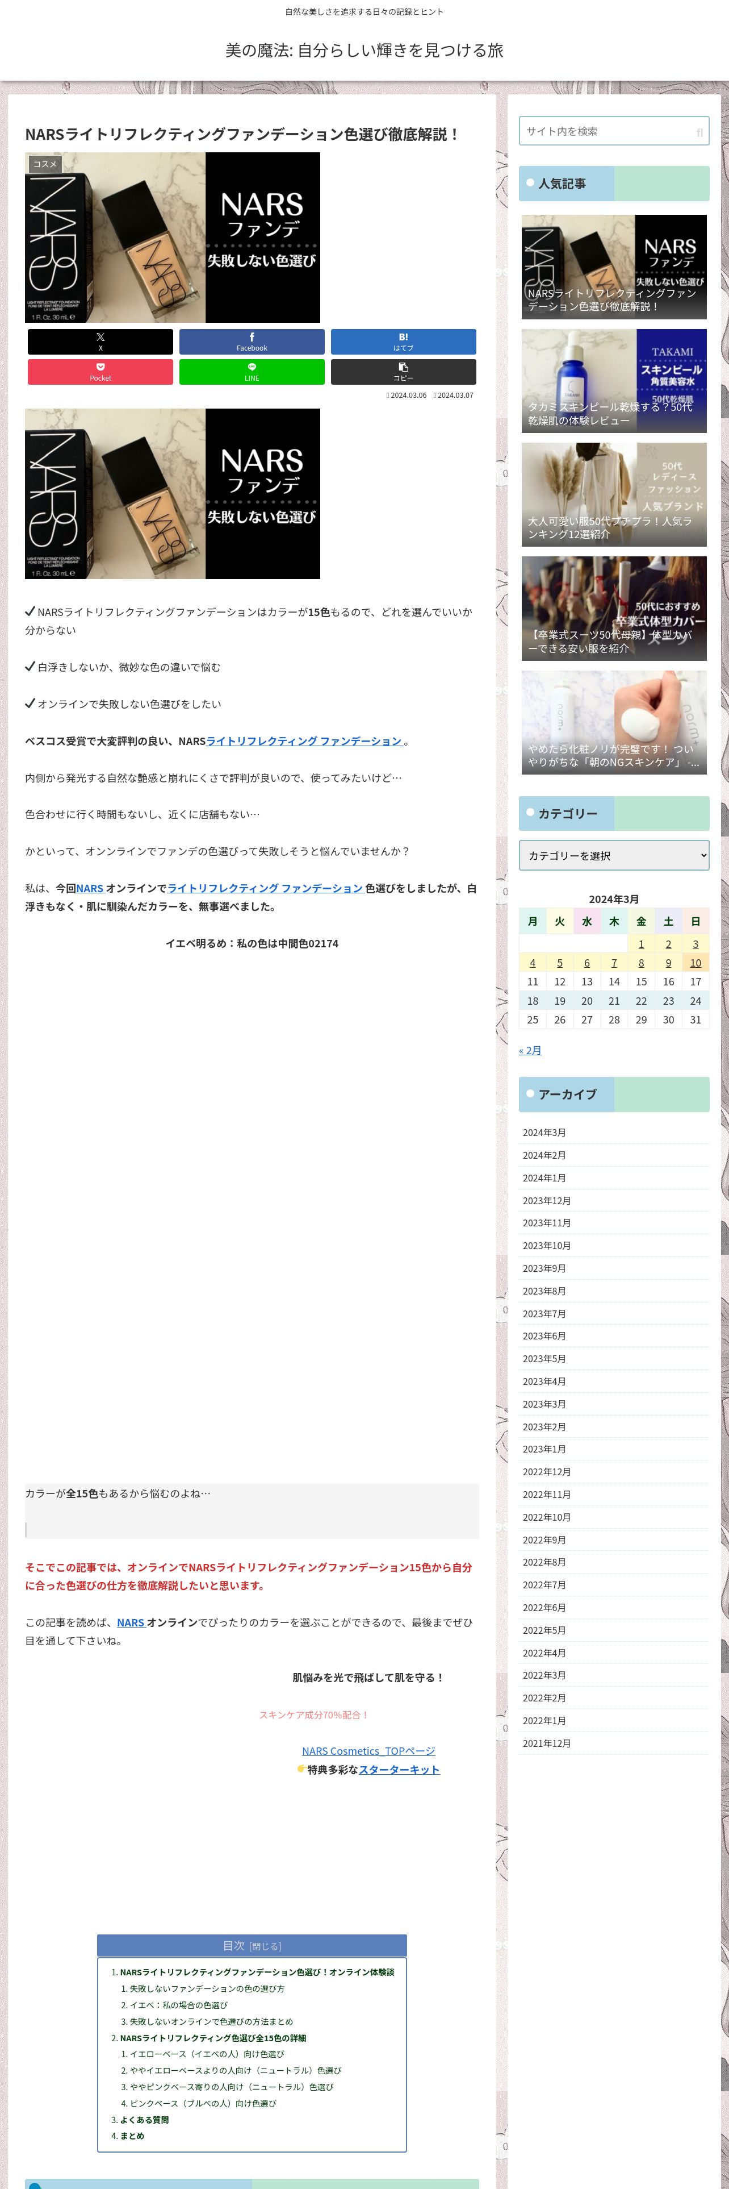
Task: Open popular post 卒業式スーツ50代母親 thumbnail
Action: pos(614,609)
